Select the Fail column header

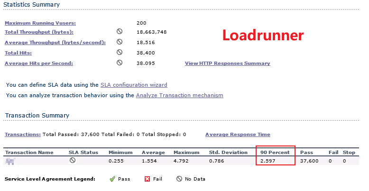coord(333,153)
